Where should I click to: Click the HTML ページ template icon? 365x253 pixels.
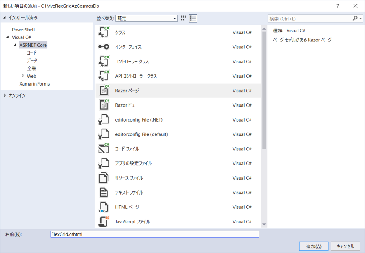[104, 207]
